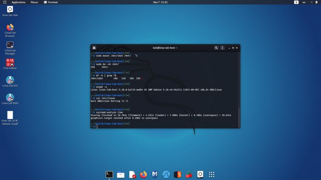Click the terminal title 'kali@linux-lab-host: ~'
Screen dimensions: 321x180
click(165, 48)
